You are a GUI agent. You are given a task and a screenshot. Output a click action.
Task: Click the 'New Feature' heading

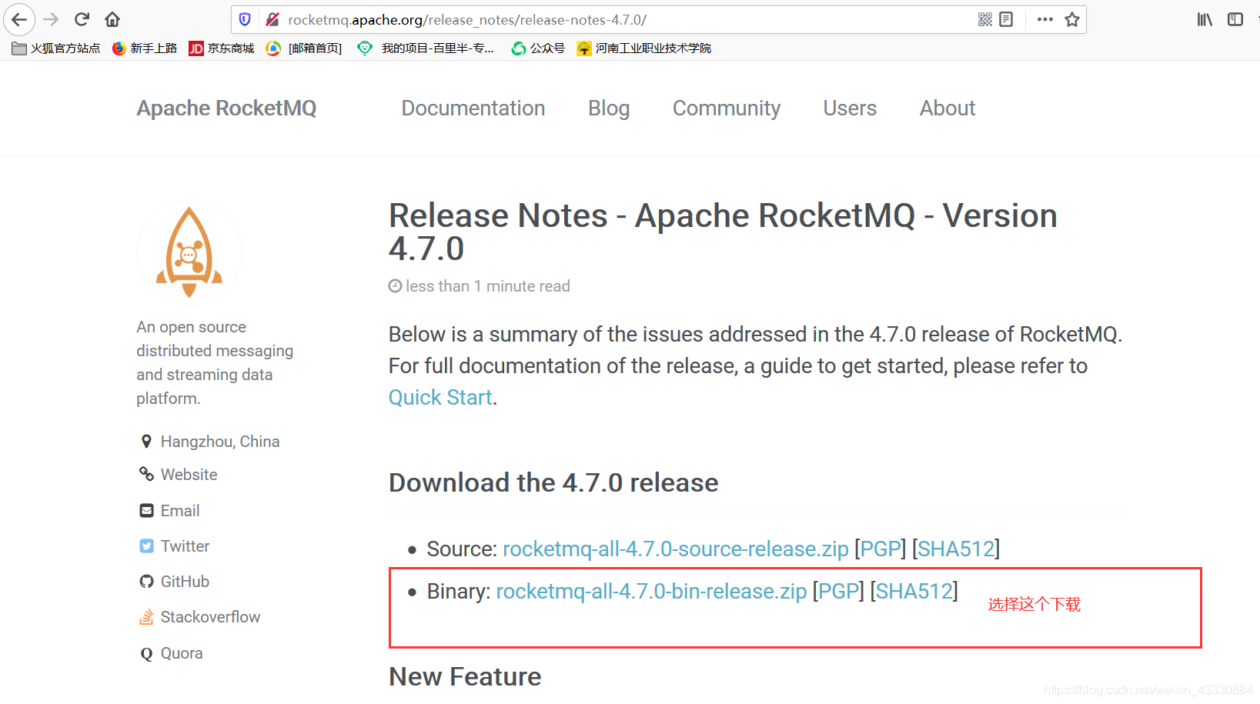465,677
